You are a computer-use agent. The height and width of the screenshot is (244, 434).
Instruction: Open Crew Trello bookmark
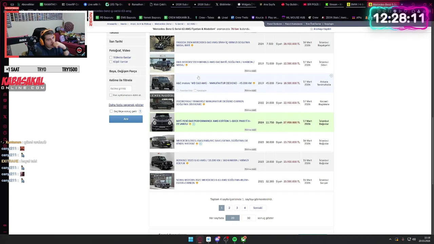(x=240, y=18)
